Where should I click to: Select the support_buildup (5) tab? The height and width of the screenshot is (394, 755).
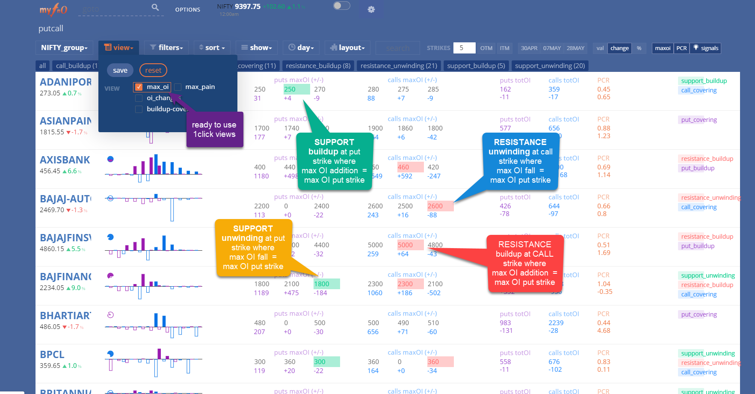coord(476,65)
